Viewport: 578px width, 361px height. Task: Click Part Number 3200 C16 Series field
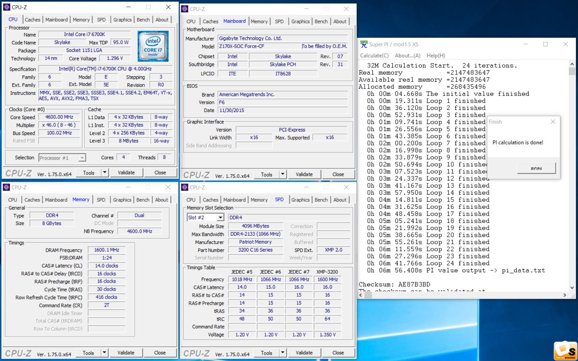click(256, 250)
